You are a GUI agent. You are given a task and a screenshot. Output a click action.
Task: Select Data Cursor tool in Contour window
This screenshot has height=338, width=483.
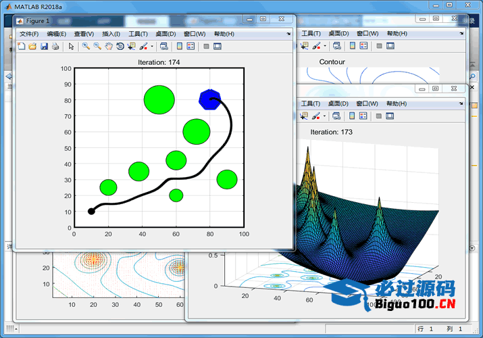(x=305, y=46)
